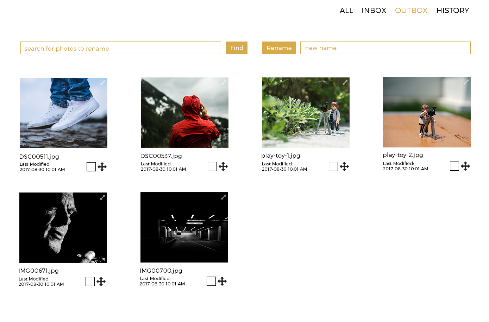Screen dimensions: 489x322
Task: Expand the play-toy-2.jpg photo with corner icon
Action: (x=466, y=82)
